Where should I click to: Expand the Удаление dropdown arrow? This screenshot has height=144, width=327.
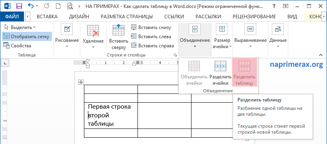(x=93, y=47)
